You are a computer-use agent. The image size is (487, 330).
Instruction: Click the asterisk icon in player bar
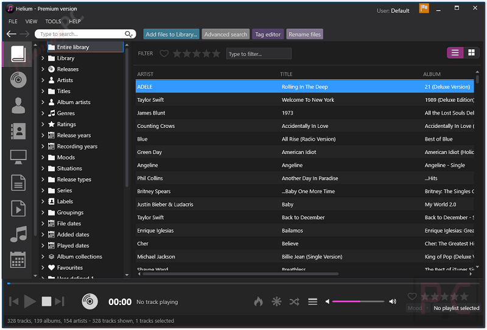(x=276, y=301)
